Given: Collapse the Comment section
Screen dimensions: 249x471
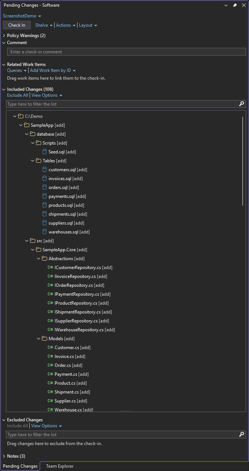Looking at the screenshot, I should click(x=4, y=43).
